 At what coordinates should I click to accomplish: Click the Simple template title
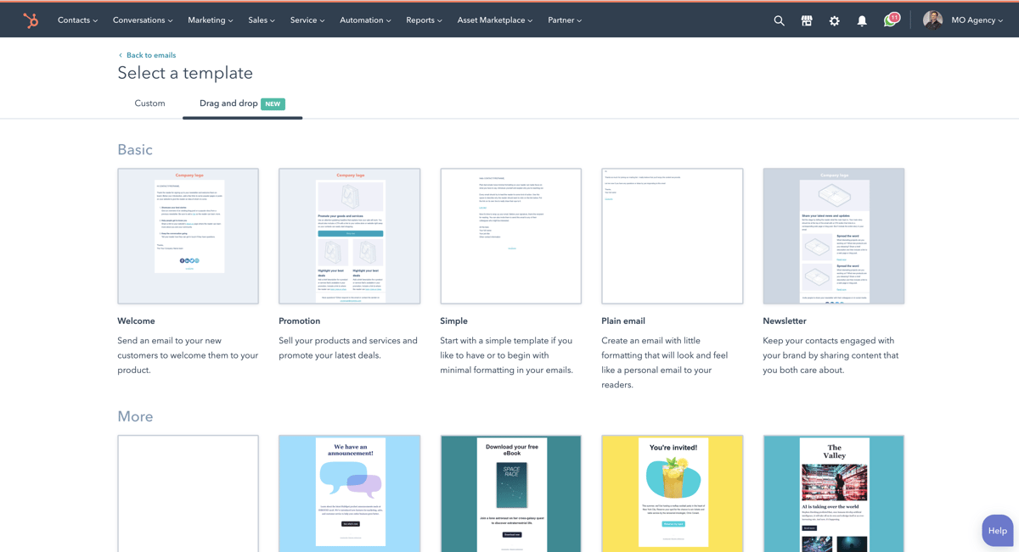coord(453,321)
